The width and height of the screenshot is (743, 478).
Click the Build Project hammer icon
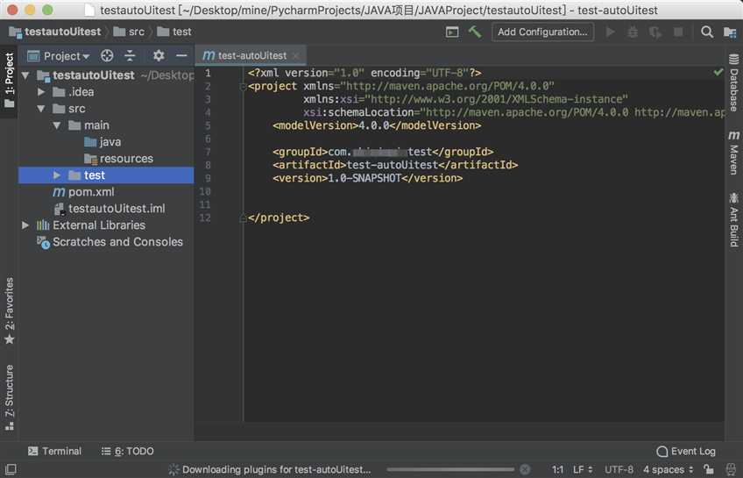pyautogui.click(x=474, y=32)
